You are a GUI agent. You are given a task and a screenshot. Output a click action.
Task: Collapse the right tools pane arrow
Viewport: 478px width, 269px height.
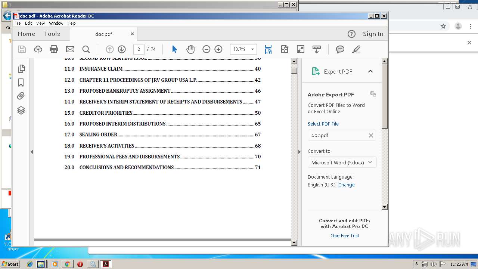click(x=299, y=152)
